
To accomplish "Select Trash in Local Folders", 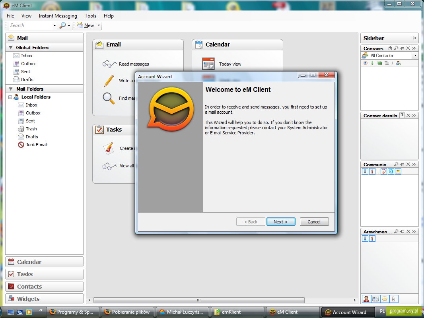I will click(x=31, y=129).
